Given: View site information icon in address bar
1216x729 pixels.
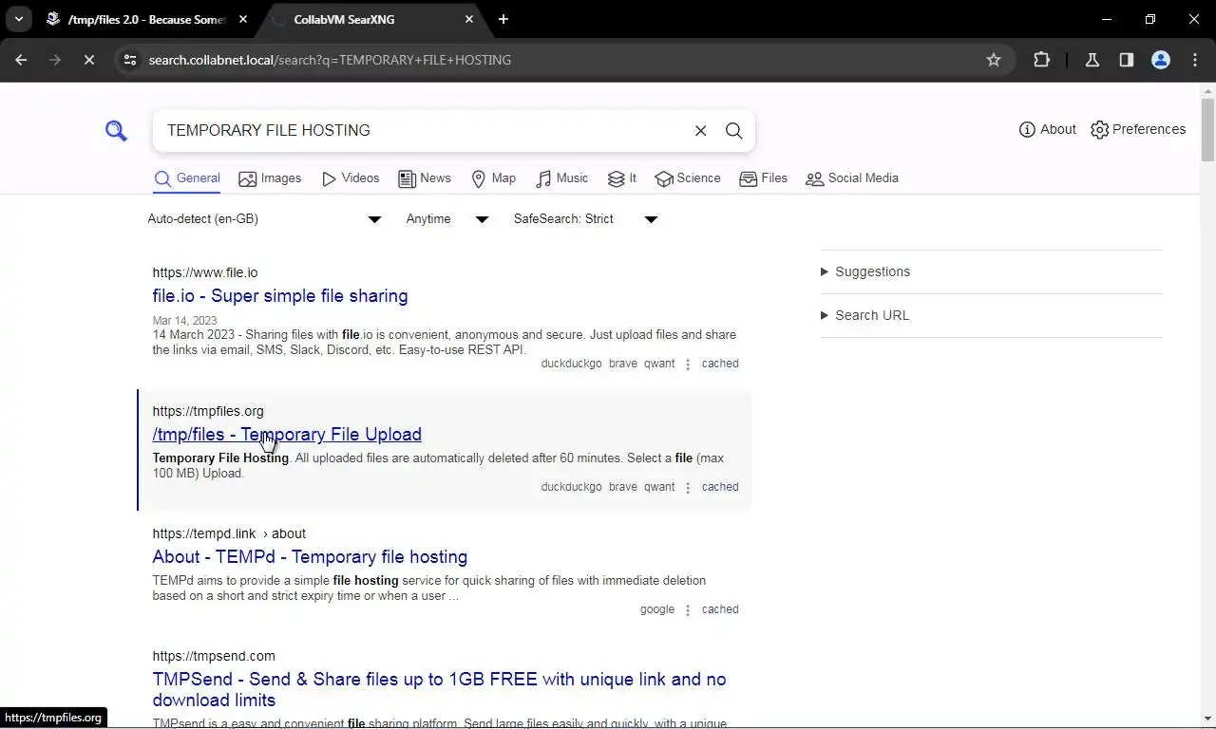Looking at the screenshot, I should 130,60.
